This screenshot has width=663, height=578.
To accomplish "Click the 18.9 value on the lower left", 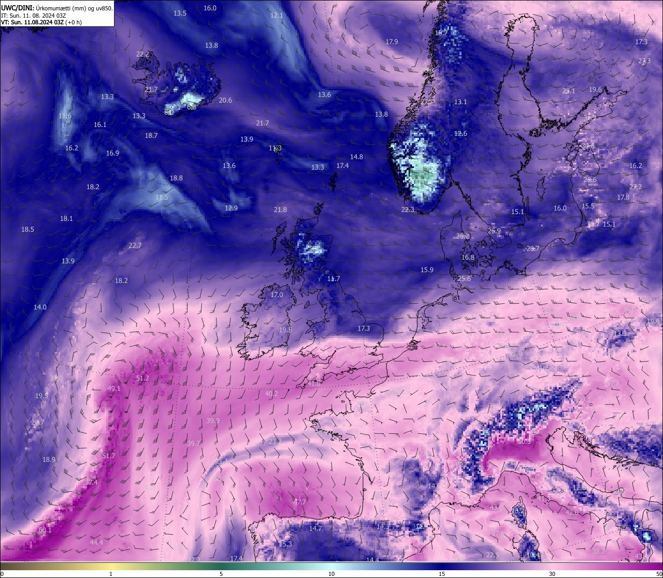I will [x=49, y=460].
